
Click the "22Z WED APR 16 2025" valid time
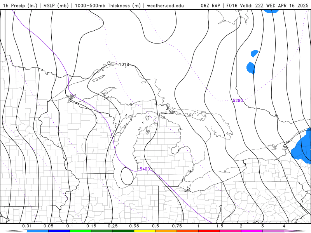coord(281,5)
